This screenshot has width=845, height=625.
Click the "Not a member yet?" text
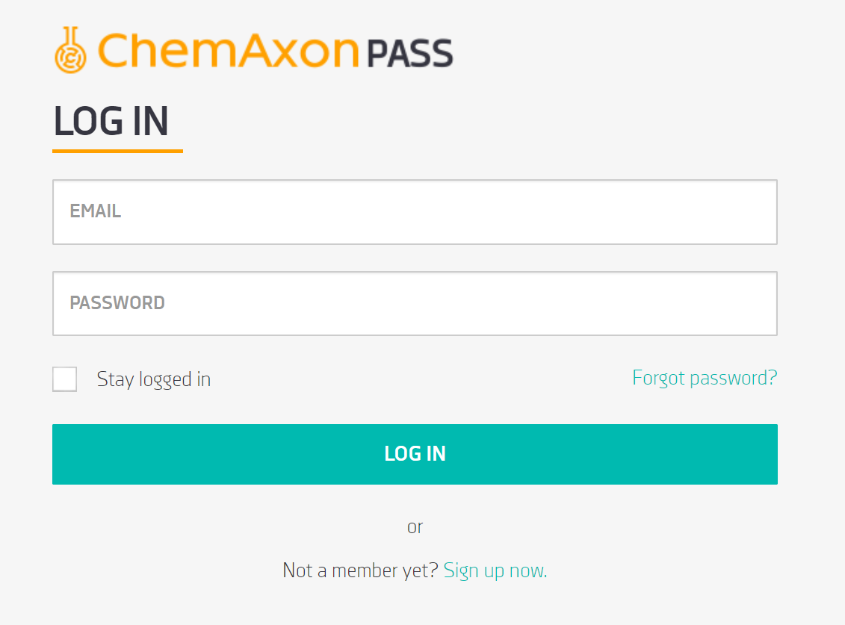(360, 571)
